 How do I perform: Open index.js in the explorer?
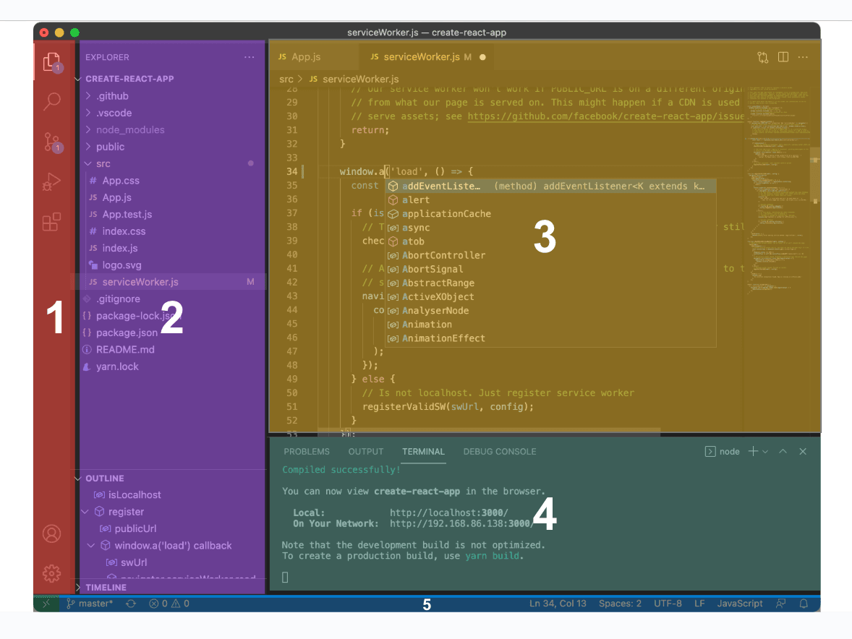[x=120, y=248]
